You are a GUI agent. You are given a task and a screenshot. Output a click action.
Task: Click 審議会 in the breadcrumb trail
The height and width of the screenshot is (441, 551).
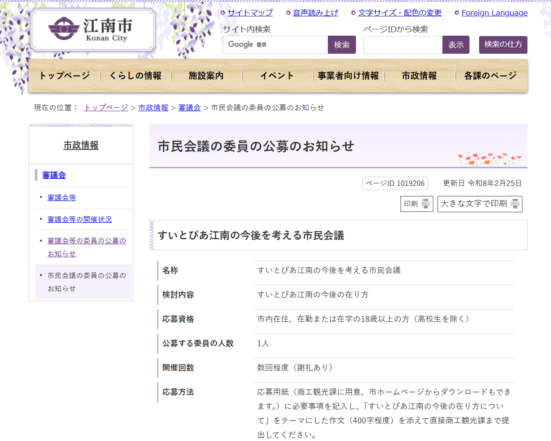point(190,108)
